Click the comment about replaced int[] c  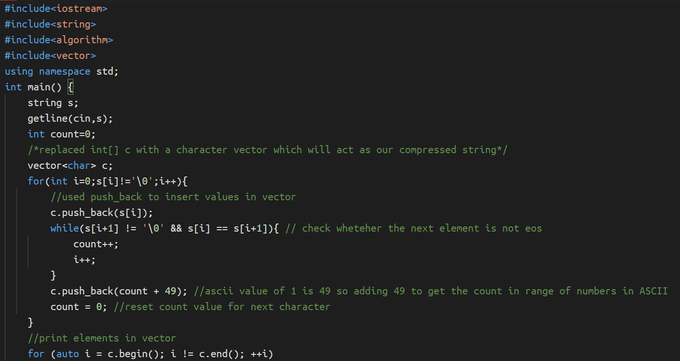(x=268, y=150)
